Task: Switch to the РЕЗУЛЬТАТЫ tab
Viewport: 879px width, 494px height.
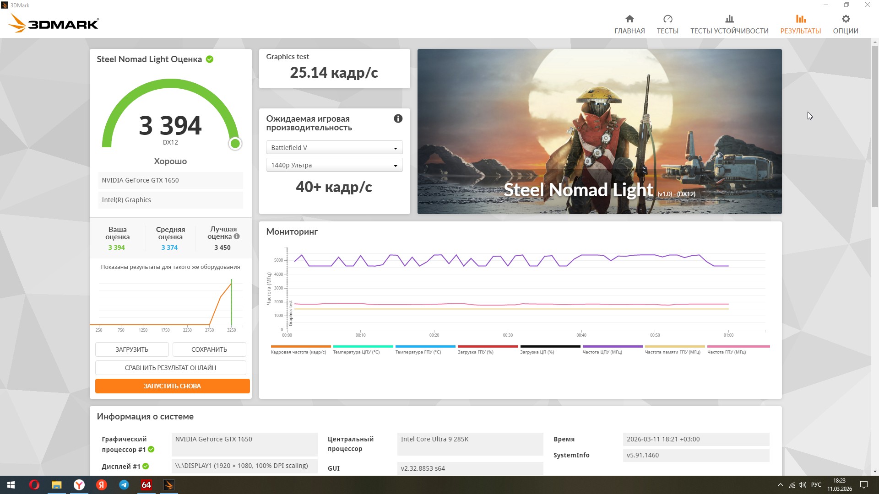Action: (800, 24)
